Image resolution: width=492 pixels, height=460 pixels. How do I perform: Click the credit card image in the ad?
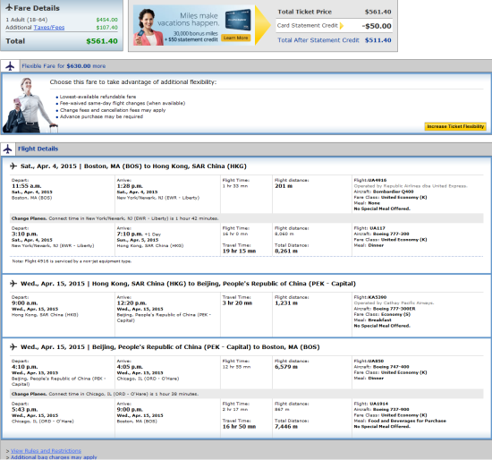(x=238, y=20)
